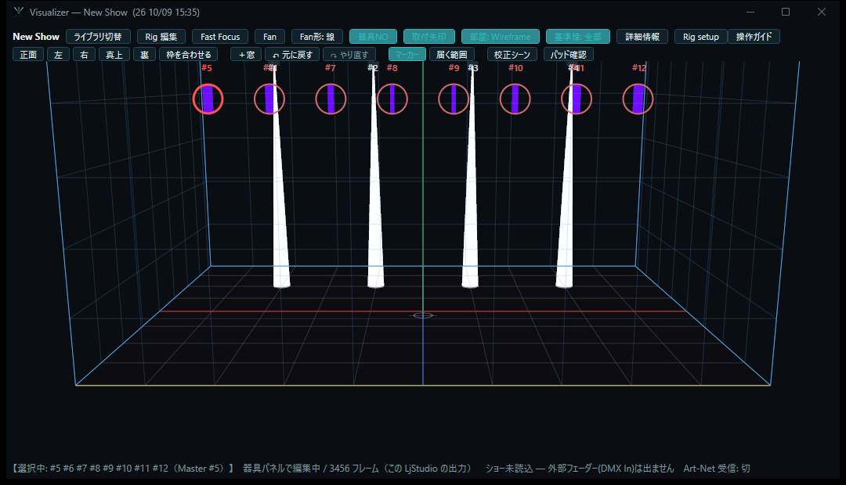The width and height of the screenshot is (846, 485).
Task: Open ライブラリ切替 library switcher
Action: click(98, 37)
